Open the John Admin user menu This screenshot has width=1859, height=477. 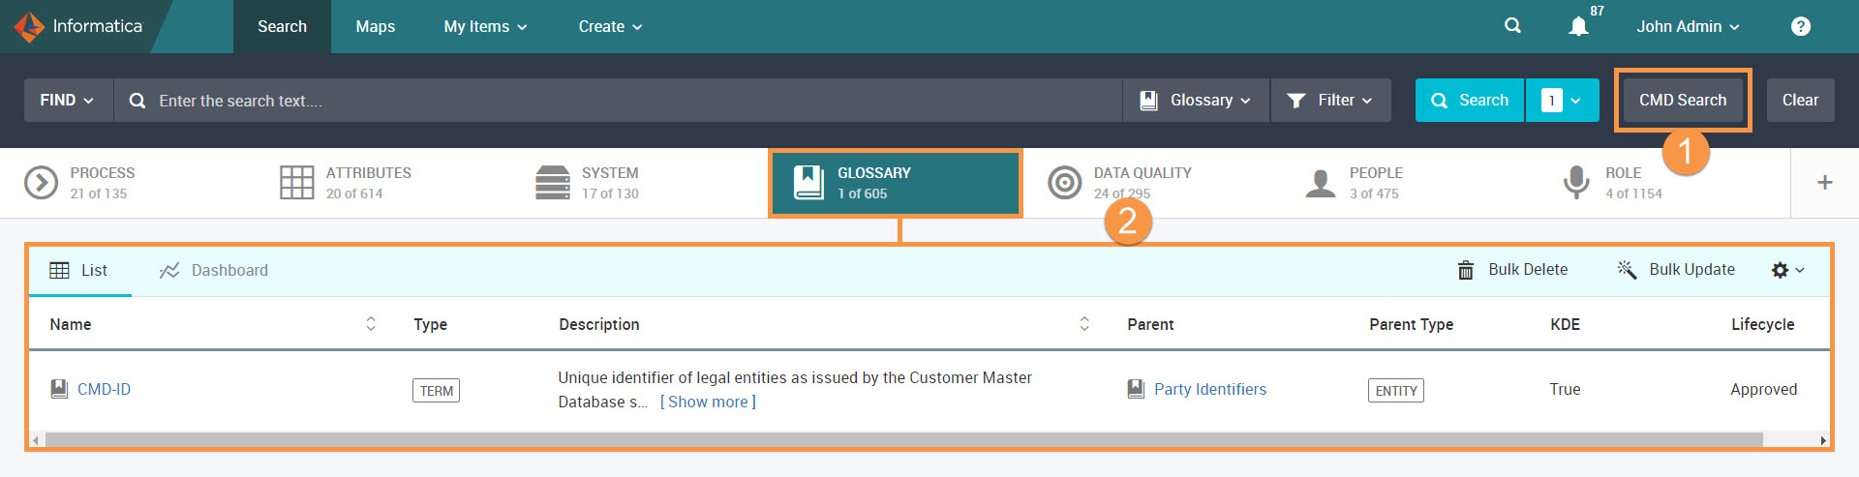pos(1688,26)
